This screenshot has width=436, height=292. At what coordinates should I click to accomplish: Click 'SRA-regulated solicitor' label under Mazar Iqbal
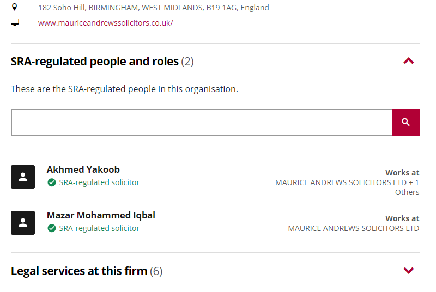click(99, 228)
